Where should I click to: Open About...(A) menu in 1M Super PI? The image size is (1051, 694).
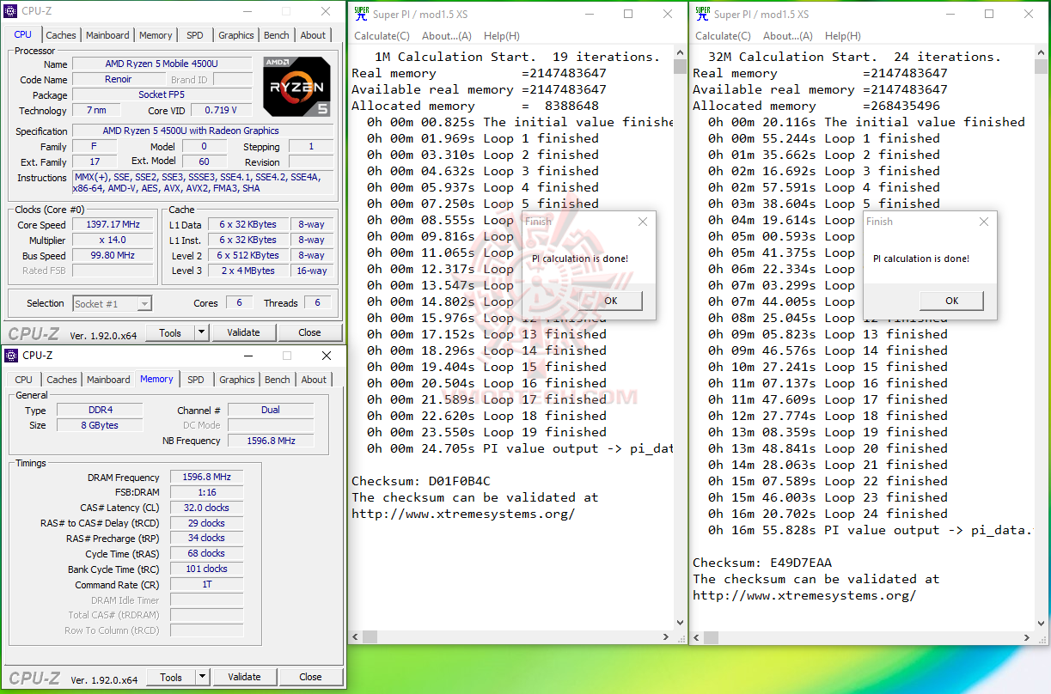(447, 36)
